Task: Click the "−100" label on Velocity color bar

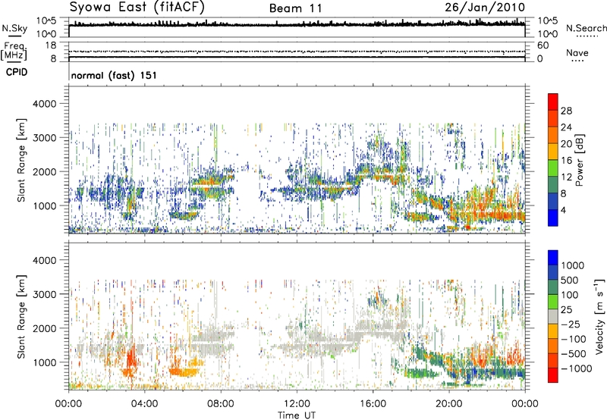Action: click(574, 339)
